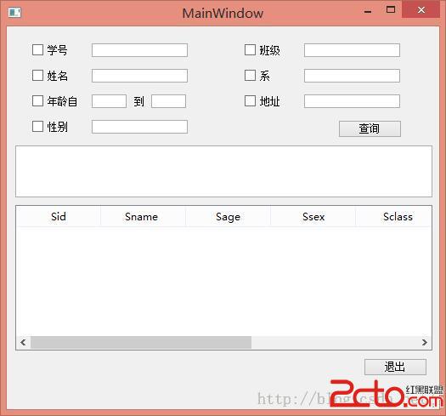Select the 系 input box
446x416 pixels.
353,76
